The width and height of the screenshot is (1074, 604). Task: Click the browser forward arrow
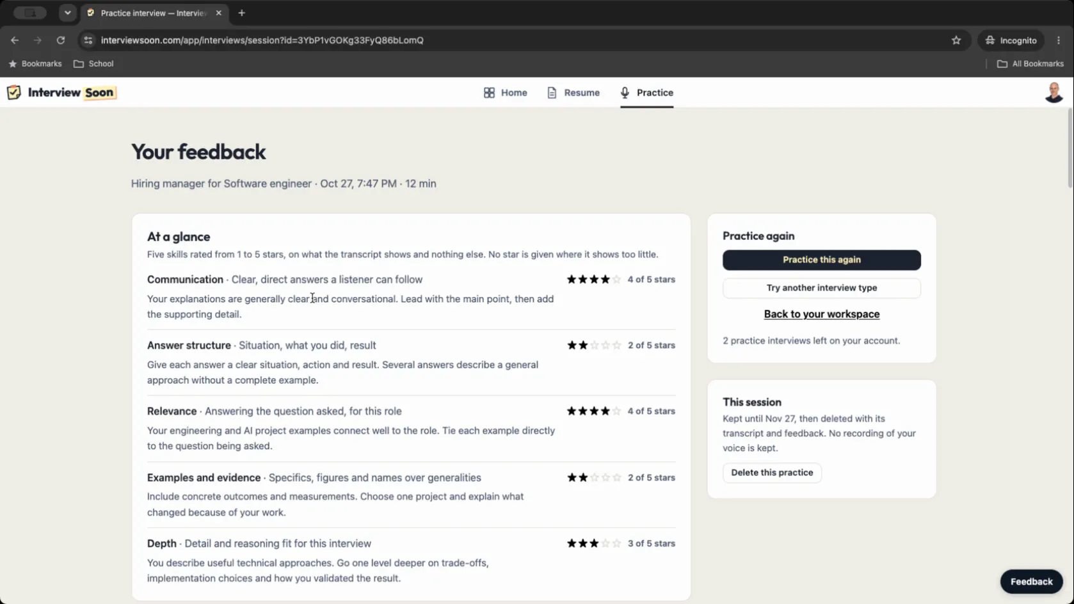pyautogui.click(x=38, y=40)
